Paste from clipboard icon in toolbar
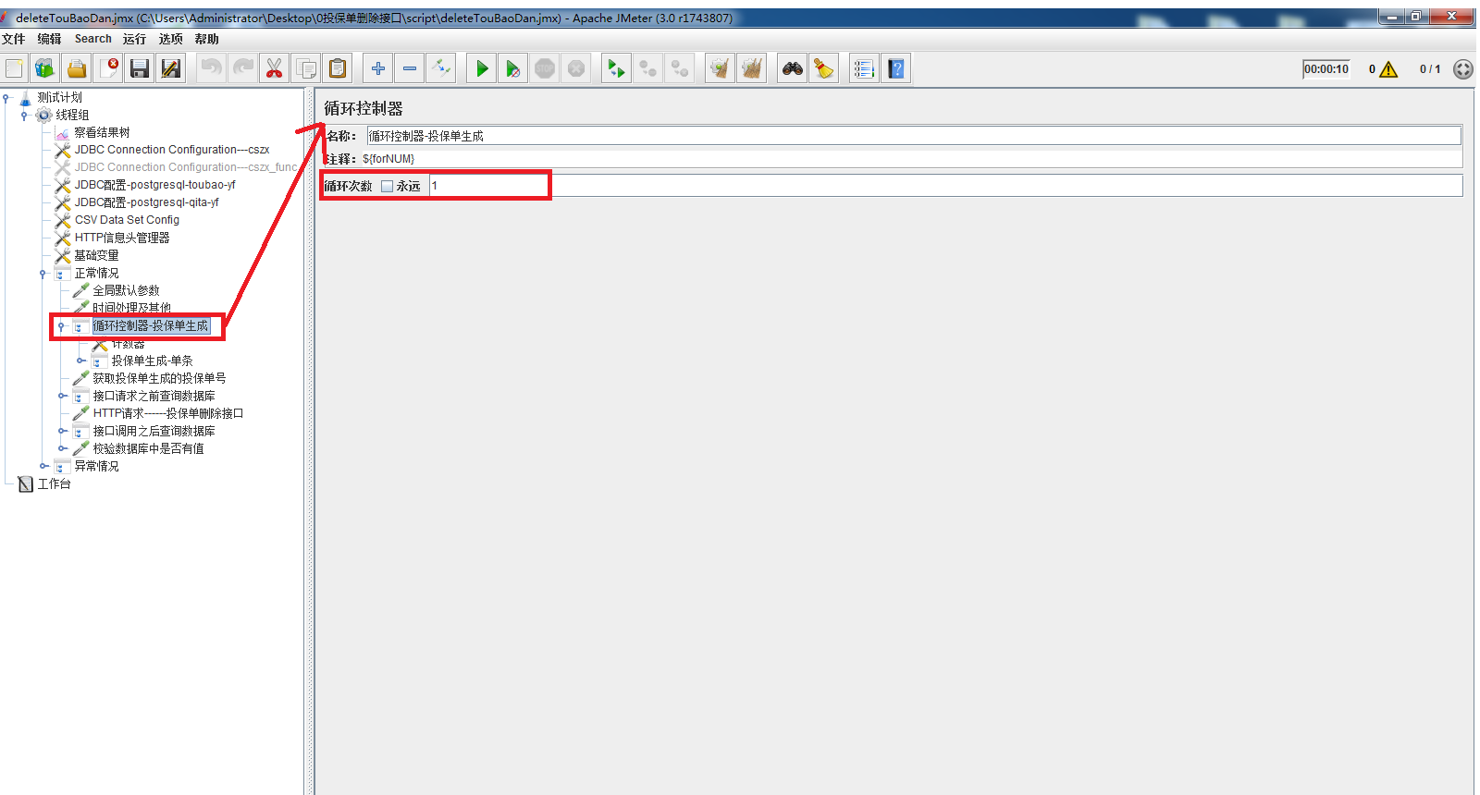 [x=338, y=68]
